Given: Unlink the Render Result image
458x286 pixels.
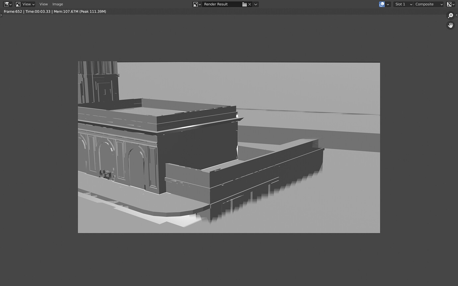Looking at the screenshot, I should [250, 4].
